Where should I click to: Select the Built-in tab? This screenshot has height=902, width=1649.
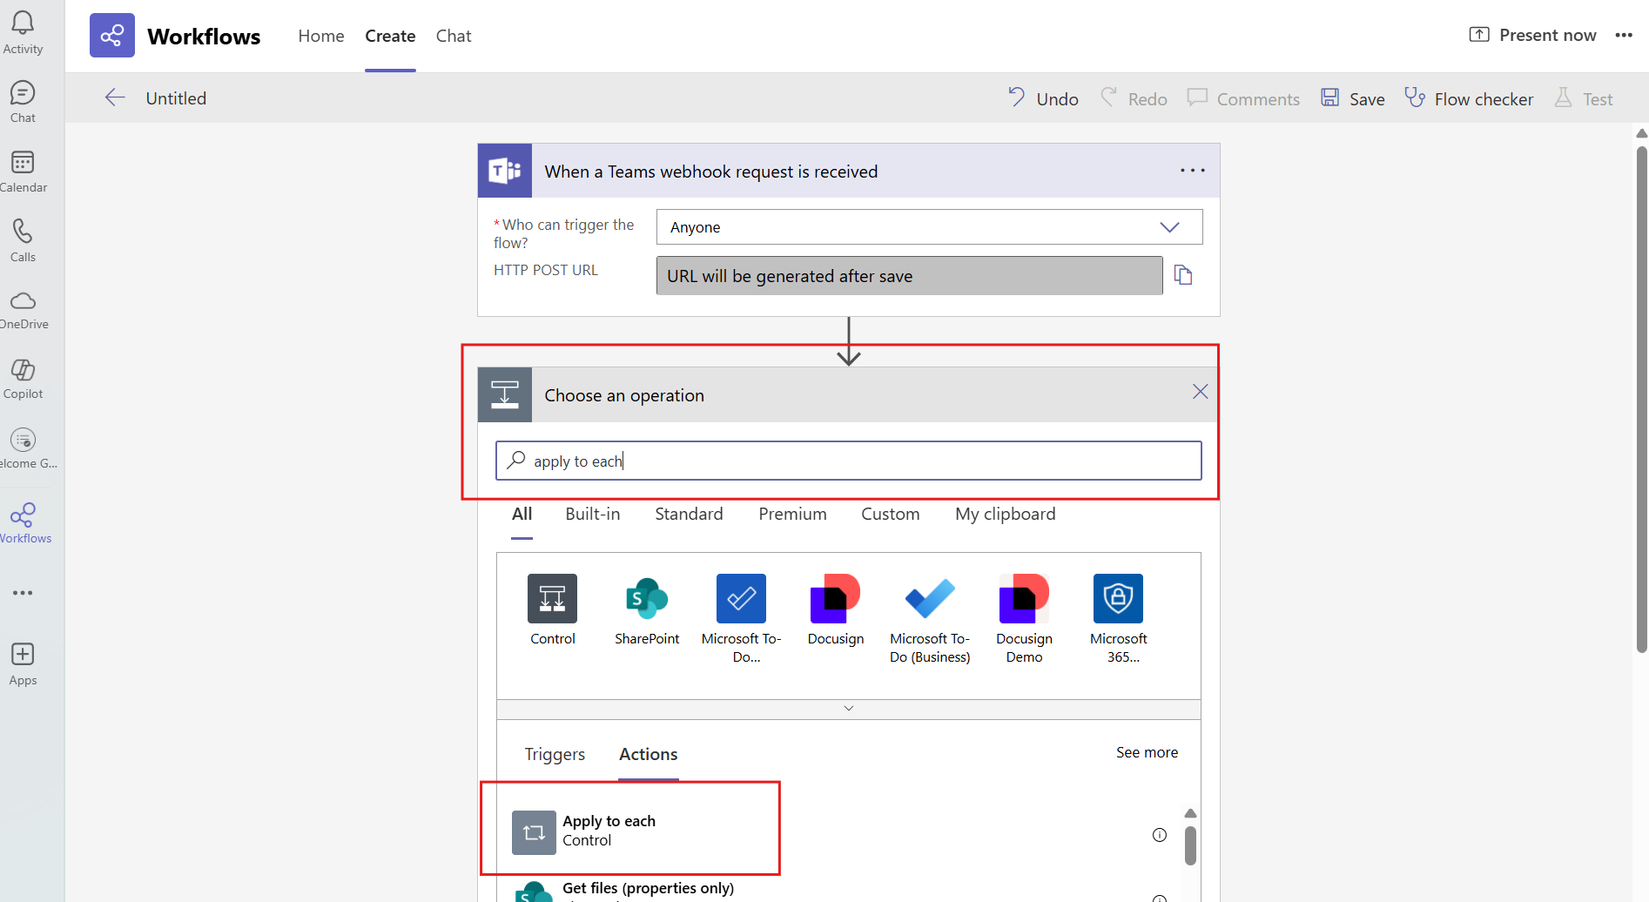tap(593, 514)
